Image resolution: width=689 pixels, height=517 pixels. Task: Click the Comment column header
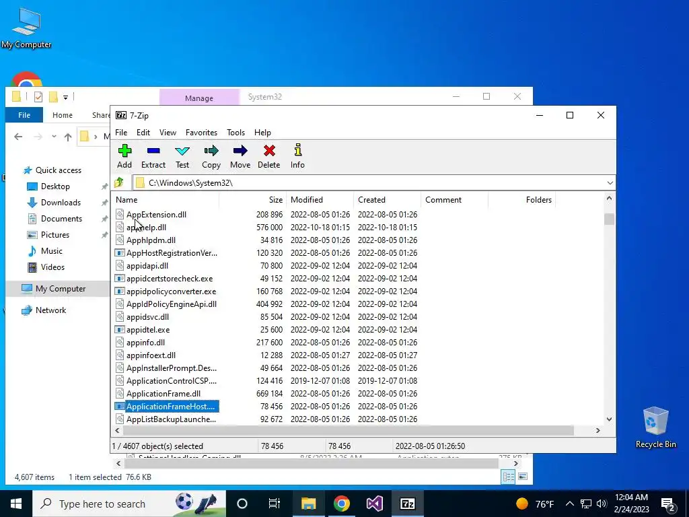pos(454,199)
